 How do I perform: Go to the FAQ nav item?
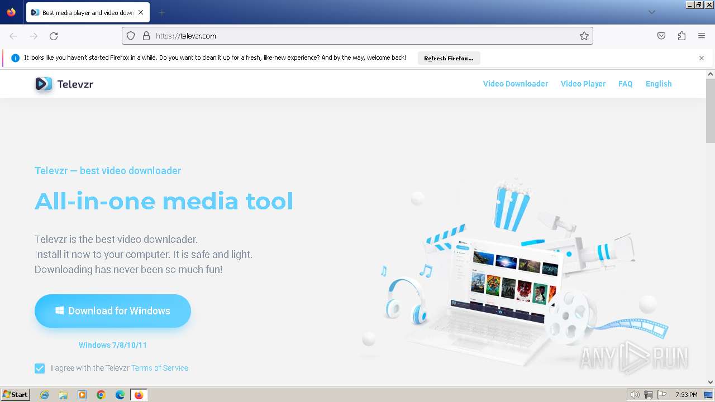click(x=626, y=84)
